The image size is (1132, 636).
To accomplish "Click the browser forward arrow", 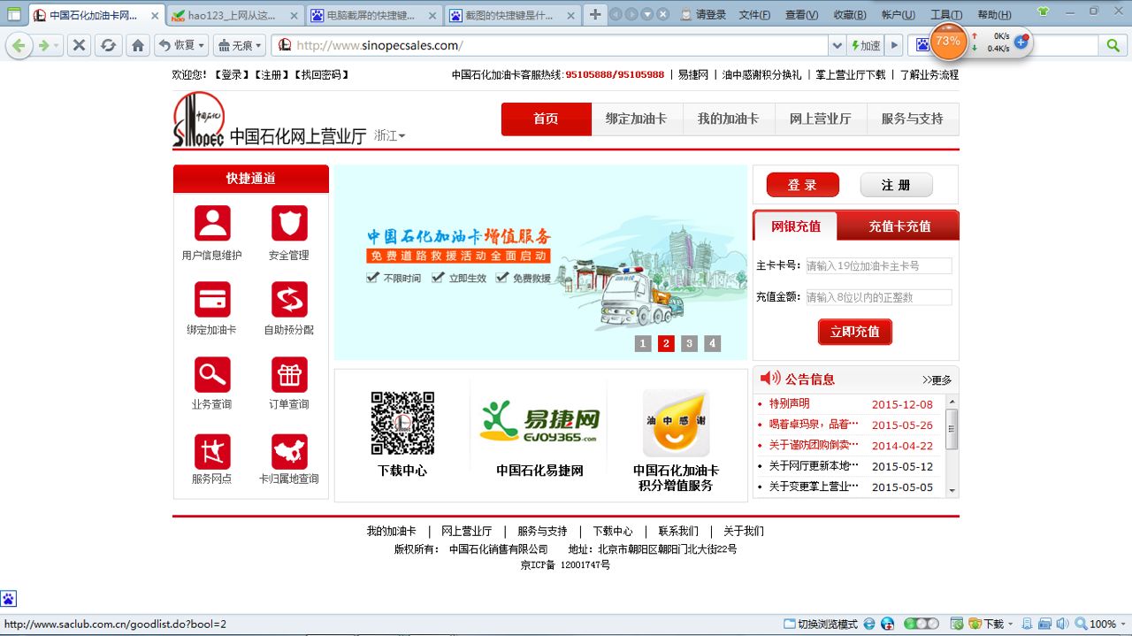I will [42, 45].
